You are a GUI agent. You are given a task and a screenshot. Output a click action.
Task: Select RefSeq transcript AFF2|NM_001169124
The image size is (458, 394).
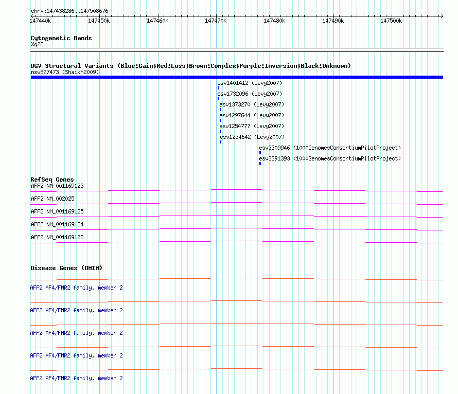click(x=57, y=224)
